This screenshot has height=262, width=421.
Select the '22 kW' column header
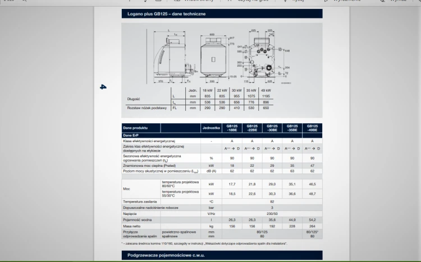point(222,91)
